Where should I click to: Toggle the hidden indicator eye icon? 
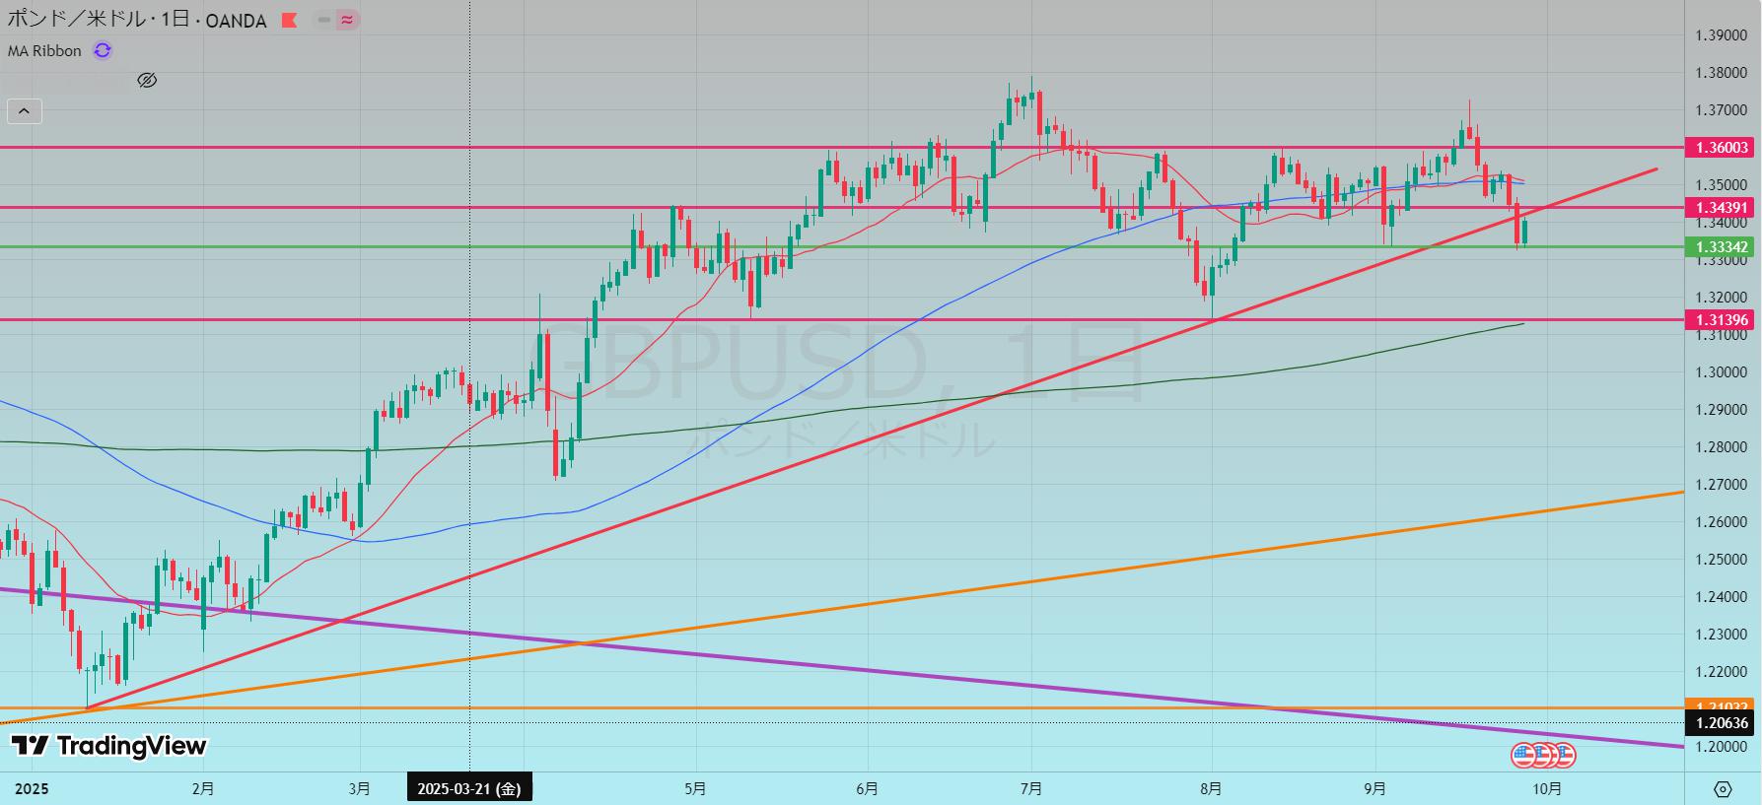147,81
